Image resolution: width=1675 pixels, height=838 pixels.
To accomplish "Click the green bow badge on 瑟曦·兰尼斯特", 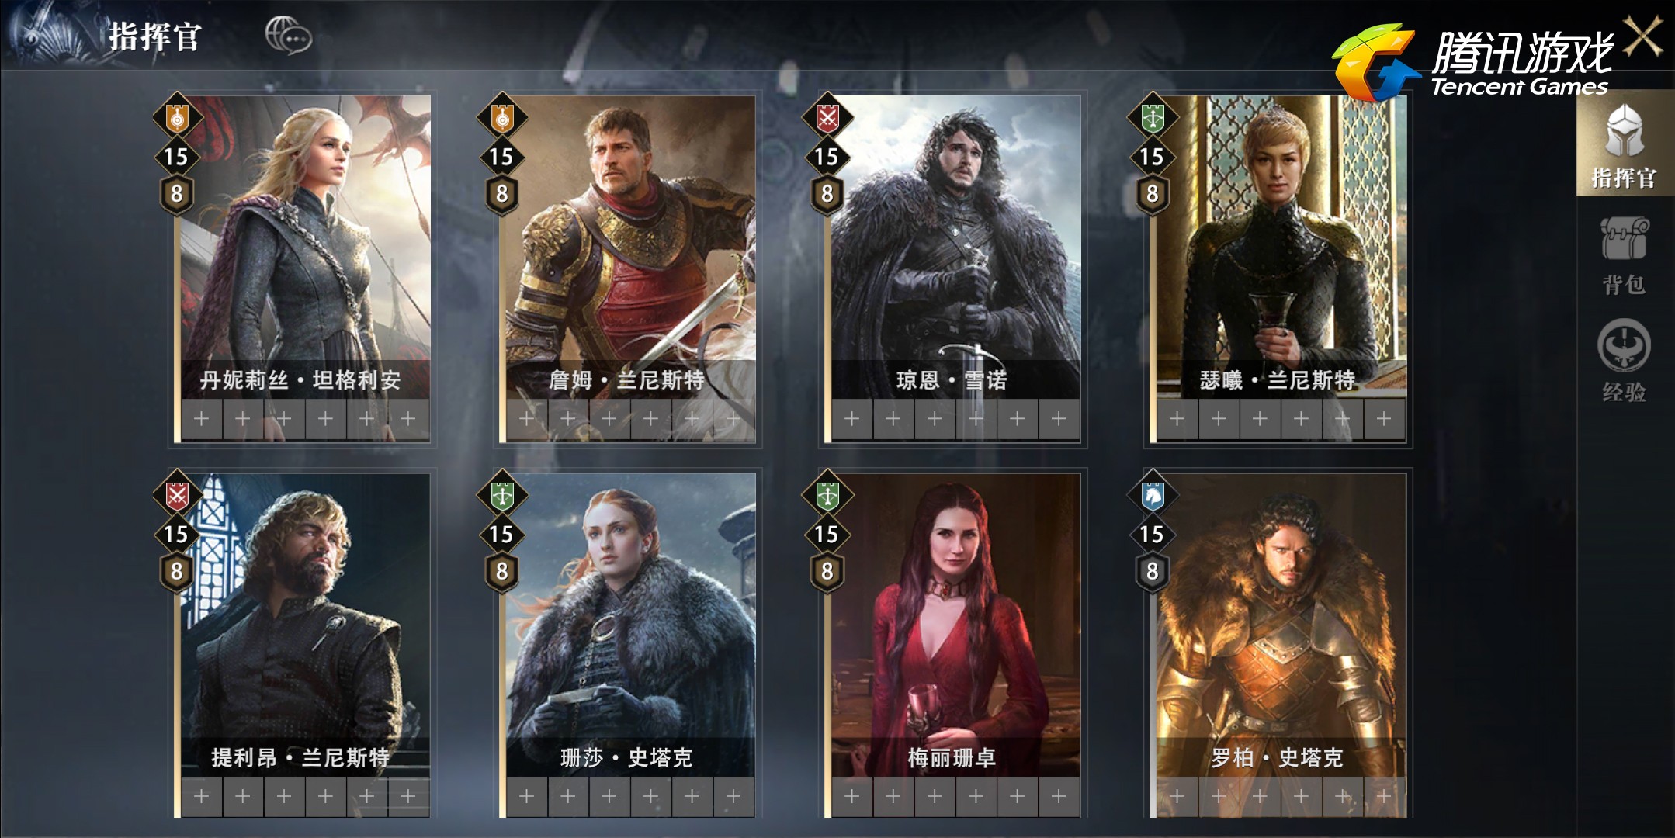I will 1153,118.
